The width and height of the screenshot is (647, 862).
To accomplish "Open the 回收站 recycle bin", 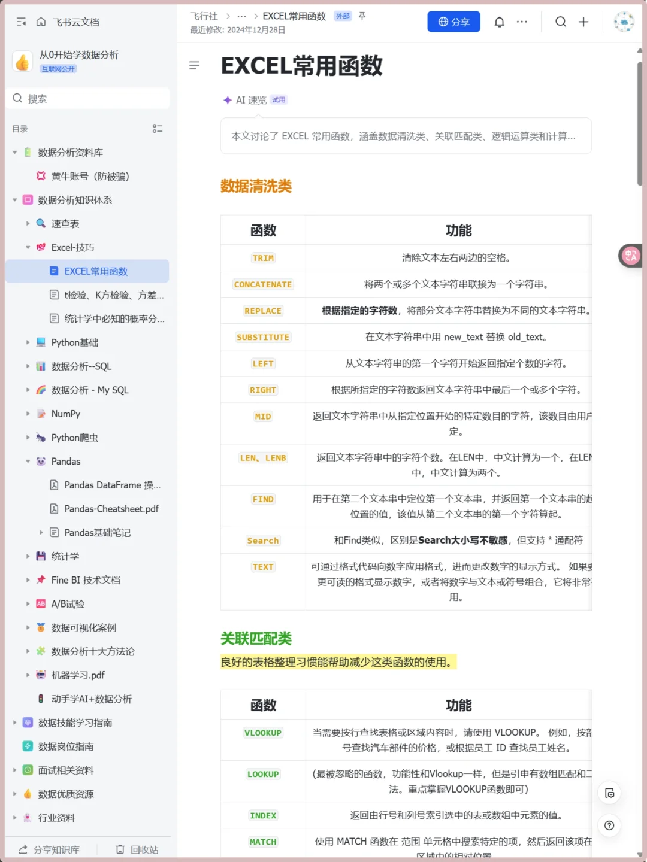I will tap(137, 849).
